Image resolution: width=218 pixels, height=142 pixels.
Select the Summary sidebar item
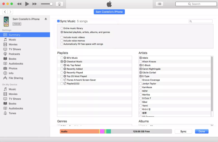coord(25,35)
